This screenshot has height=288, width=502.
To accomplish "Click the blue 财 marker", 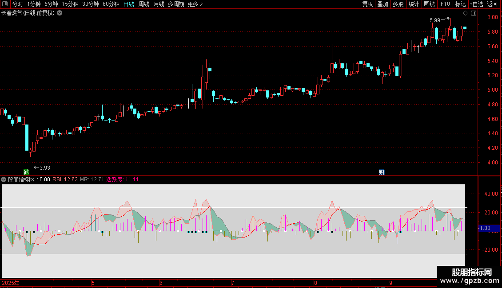I will point(382,172).
